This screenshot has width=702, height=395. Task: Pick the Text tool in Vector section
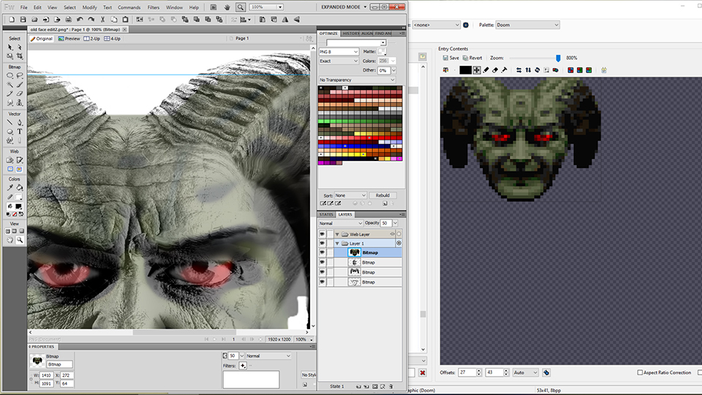pos(20,132)
